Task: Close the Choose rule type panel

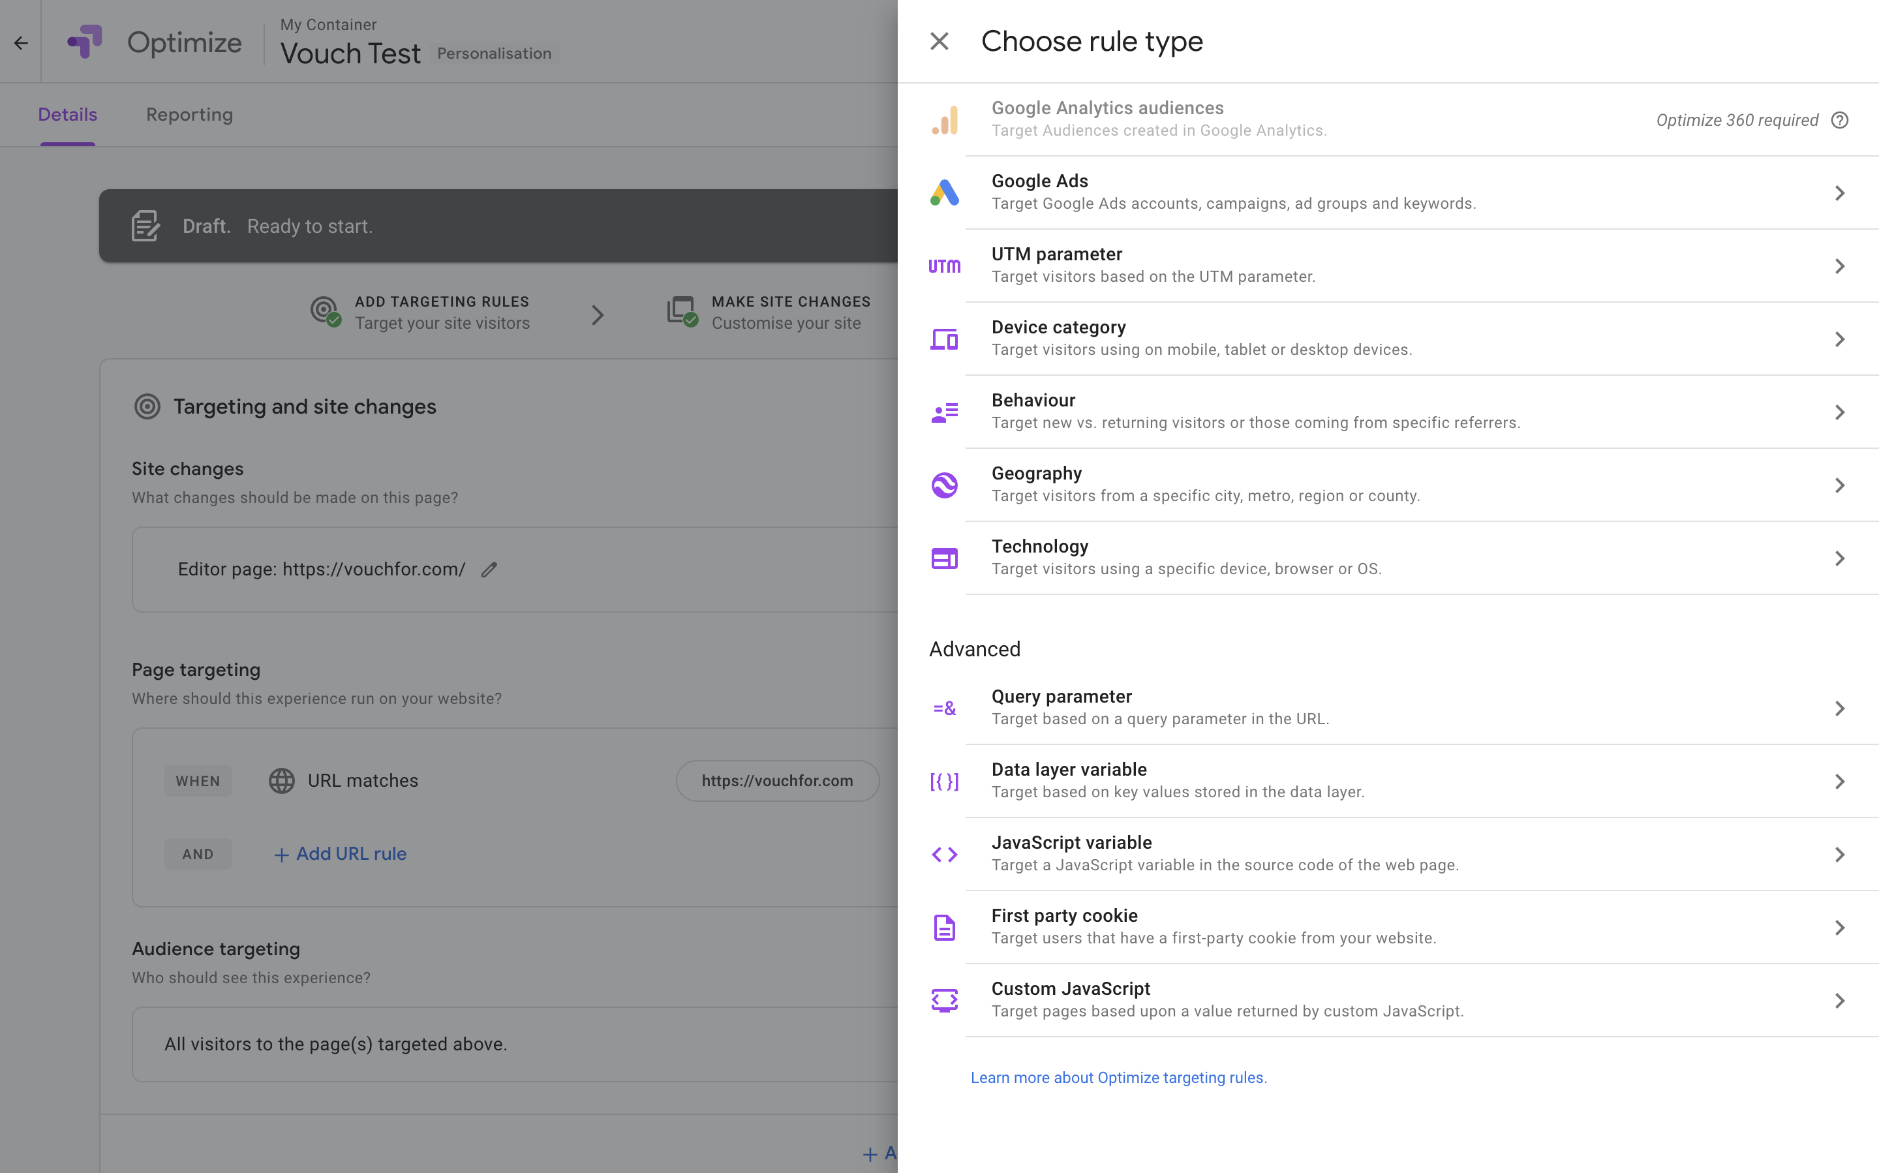Action: (x=939, y=41)
